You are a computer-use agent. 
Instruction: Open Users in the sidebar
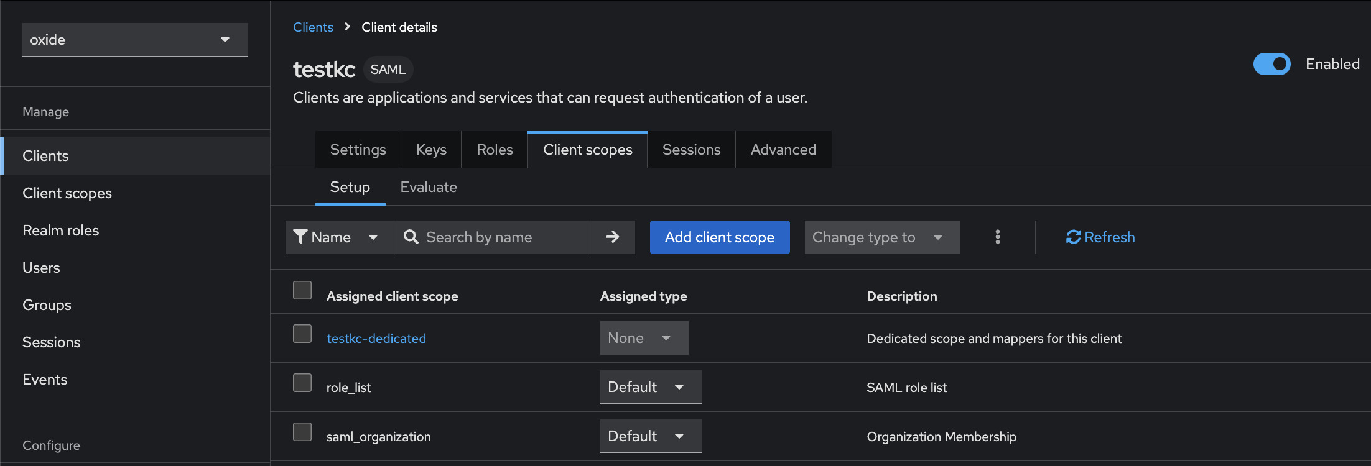(136, 268)
